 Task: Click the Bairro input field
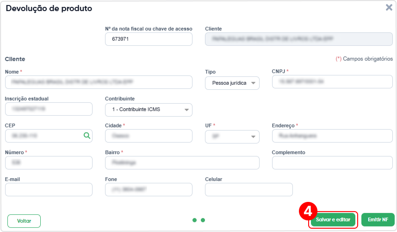[182, 163]
